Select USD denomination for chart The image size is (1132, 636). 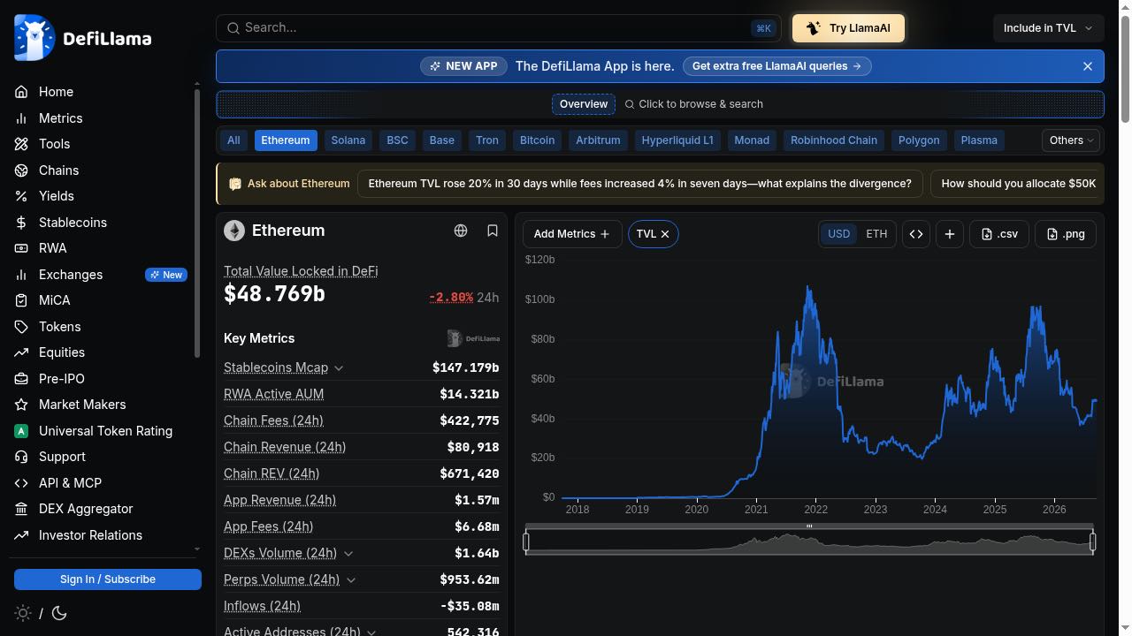[838, 234]
